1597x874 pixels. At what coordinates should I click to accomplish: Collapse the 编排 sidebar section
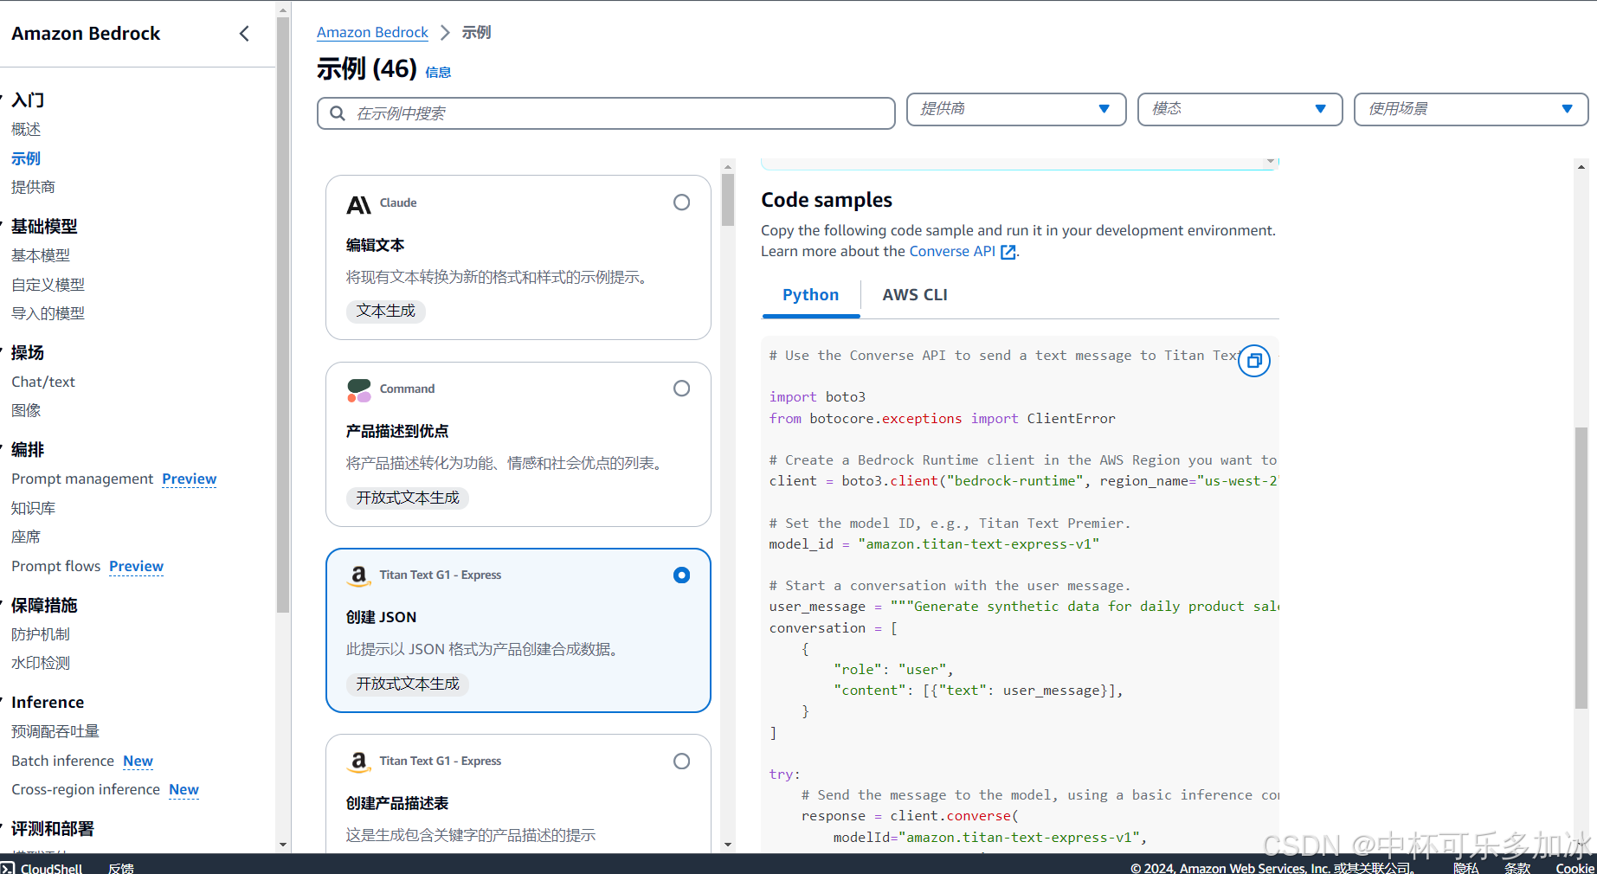(3, 449)
